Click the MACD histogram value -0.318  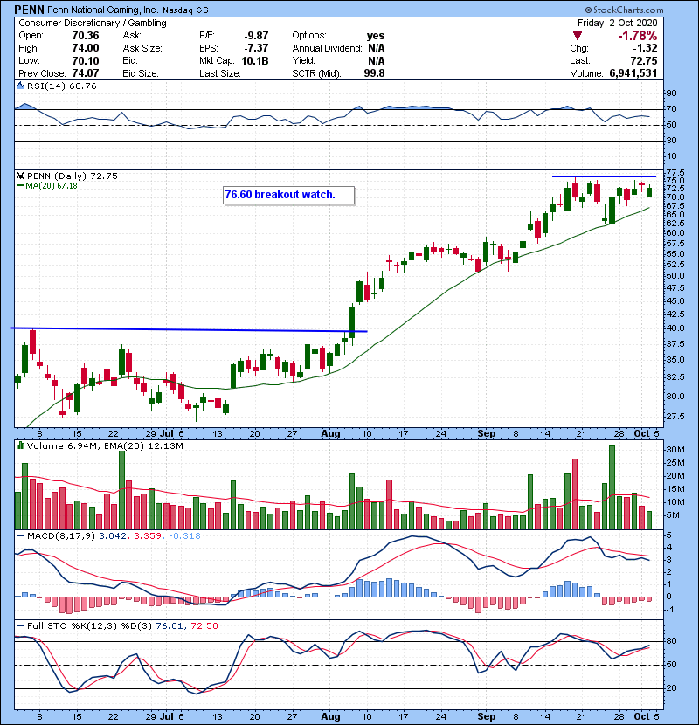pos(184,536)
